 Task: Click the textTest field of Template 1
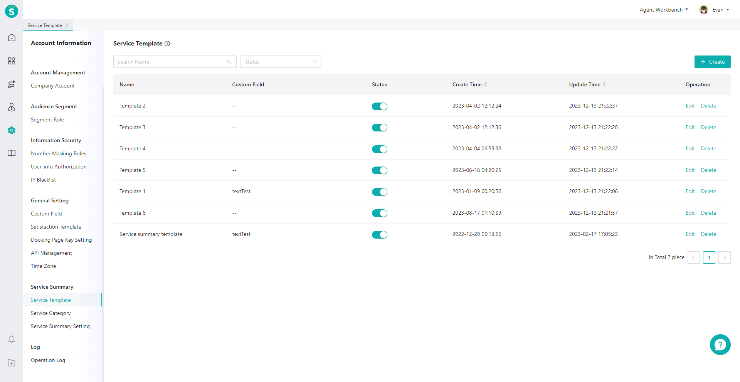[241, 191]
